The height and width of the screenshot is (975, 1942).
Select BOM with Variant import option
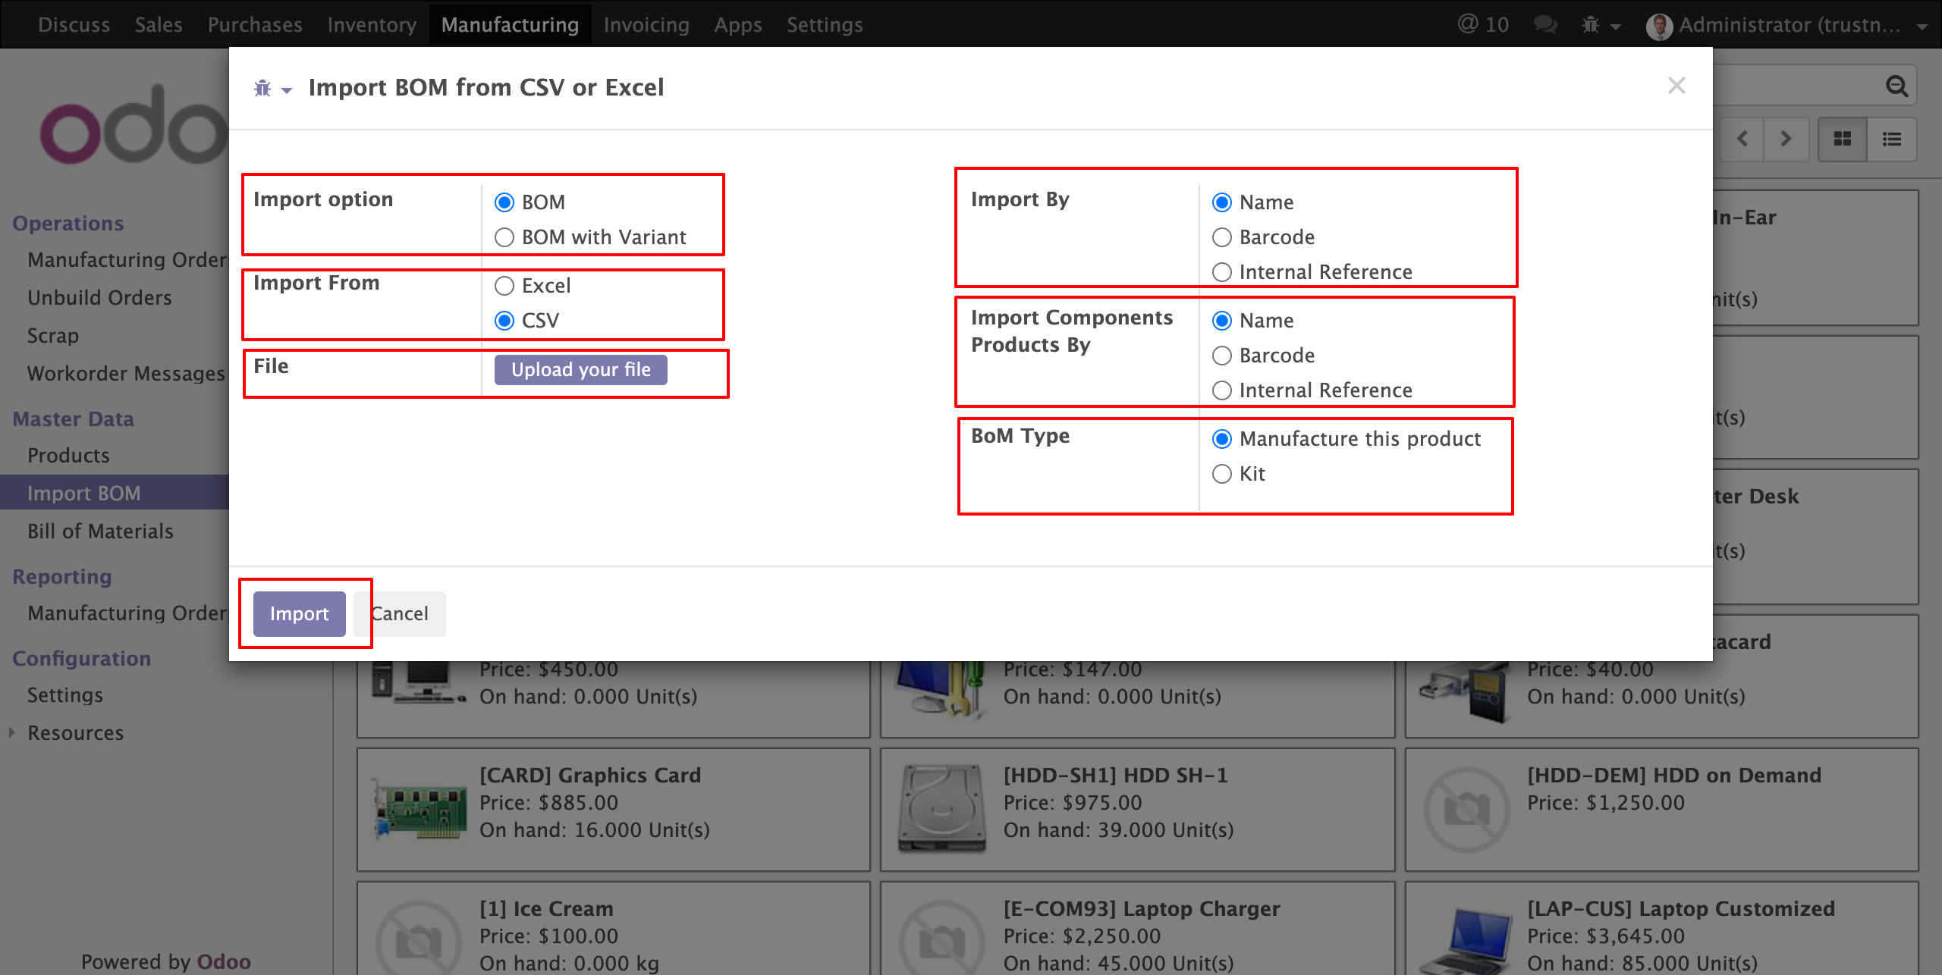click(504, 237)
